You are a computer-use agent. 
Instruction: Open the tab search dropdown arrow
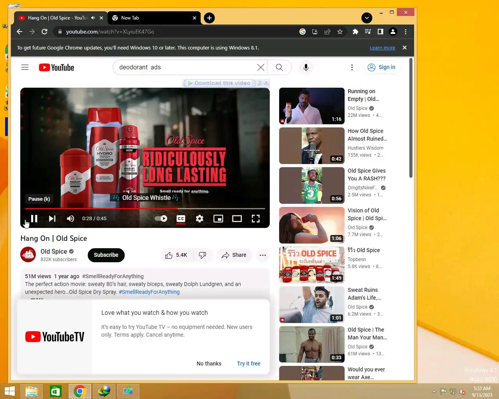pyautogui.click(x=367, y=18)
